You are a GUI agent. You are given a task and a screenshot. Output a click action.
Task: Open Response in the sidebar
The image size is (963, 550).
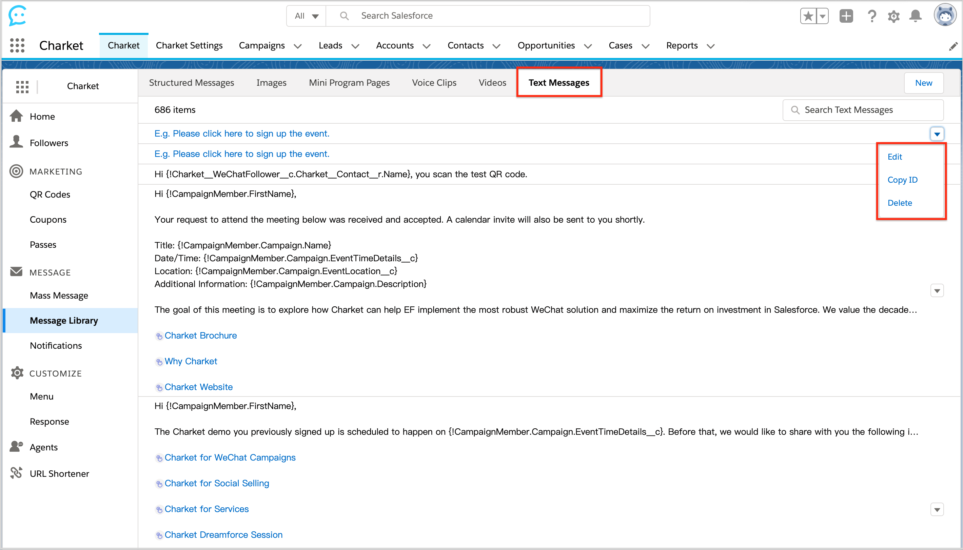click(x=49, y=422)
